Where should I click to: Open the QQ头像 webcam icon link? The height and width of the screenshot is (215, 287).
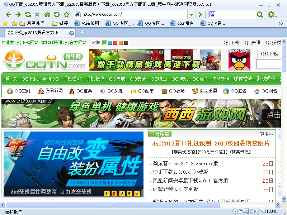click(111, 91)
